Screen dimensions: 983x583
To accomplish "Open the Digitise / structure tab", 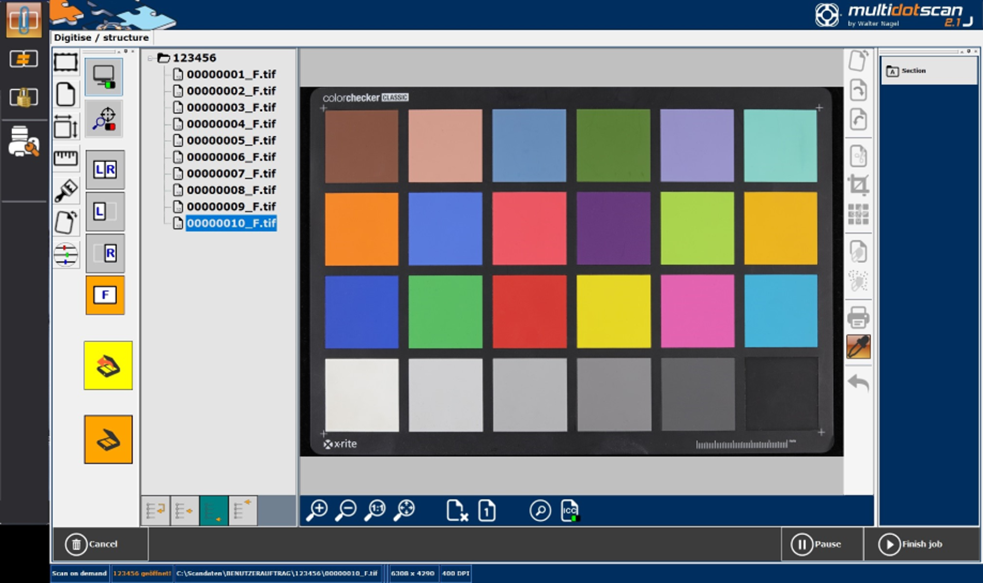I will point(101,38).
